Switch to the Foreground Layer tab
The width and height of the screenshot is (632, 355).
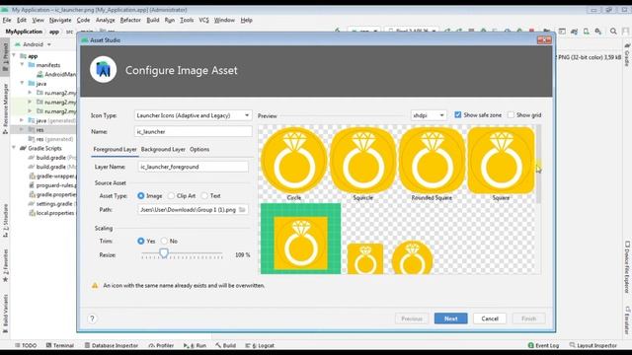click(115, 149)
